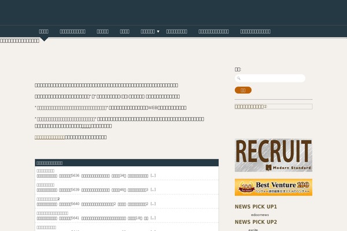This screenshot has width=347, height=231.
Task: Open the excite link under NEWS PICK UP2
Action: click(x=253, y=230)
